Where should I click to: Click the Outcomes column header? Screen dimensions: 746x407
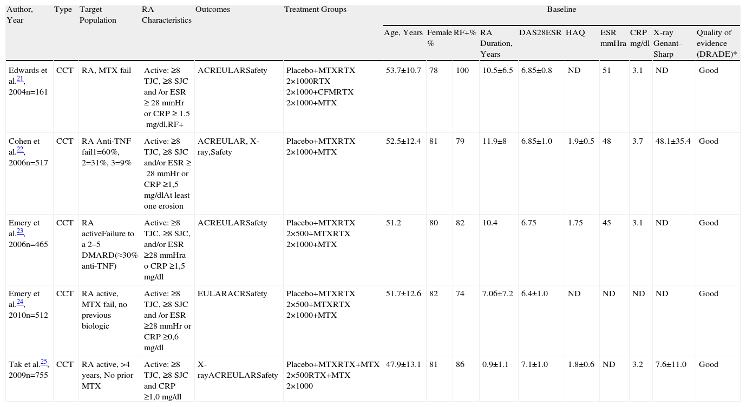[213, 10]
